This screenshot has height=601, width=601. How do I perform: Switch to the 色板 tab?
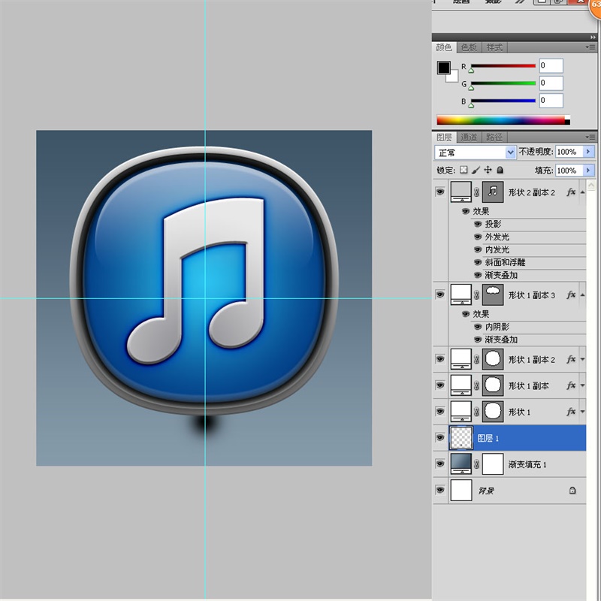(469, 47)
